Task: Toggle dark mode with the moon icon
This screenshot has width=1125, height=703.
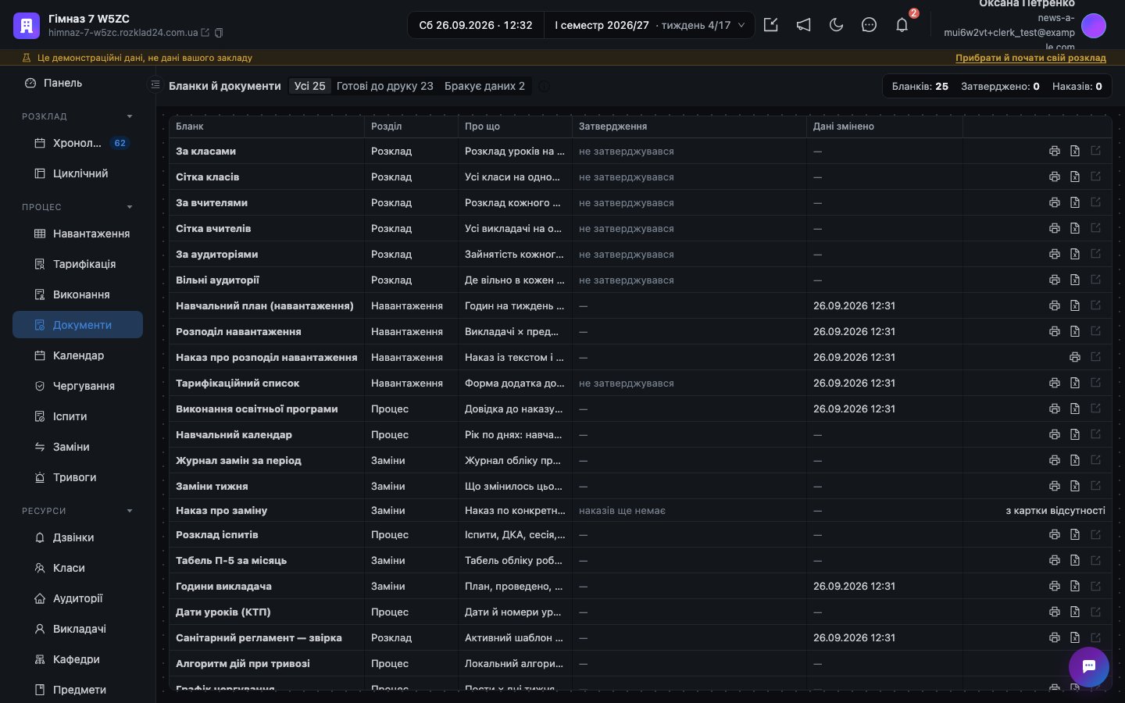Action: click(836, 25)
